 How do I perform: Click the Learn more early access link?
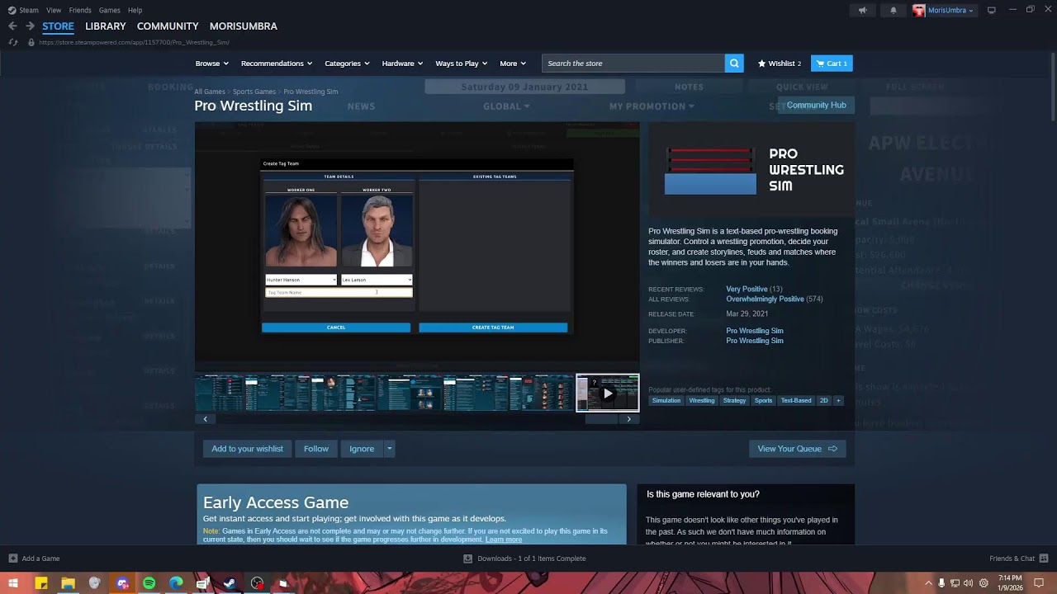504,540
